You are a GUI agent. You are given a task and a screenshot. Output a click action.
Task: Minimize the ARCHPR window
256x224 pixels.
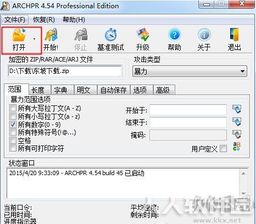tap(207, 4)
